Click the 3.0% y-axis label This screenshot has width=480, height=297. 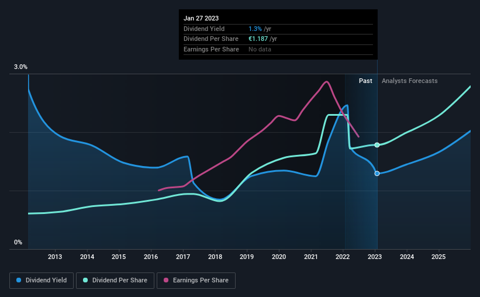tap(20, 67)
